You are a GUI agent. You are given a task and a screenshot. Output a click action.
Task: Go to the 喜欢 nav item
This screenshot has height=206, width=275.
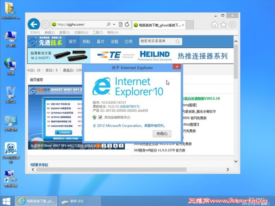click(x=101, y=42)
